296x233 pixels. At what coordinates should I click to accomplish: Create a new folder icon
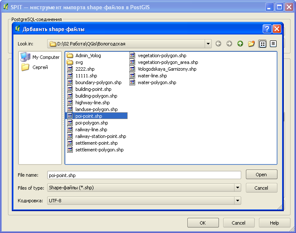(251, 44)
